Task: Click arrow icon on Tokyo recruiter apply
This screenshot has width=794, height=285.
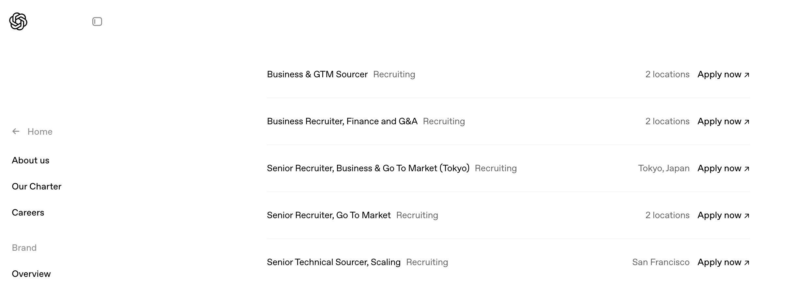Action: 747,169
